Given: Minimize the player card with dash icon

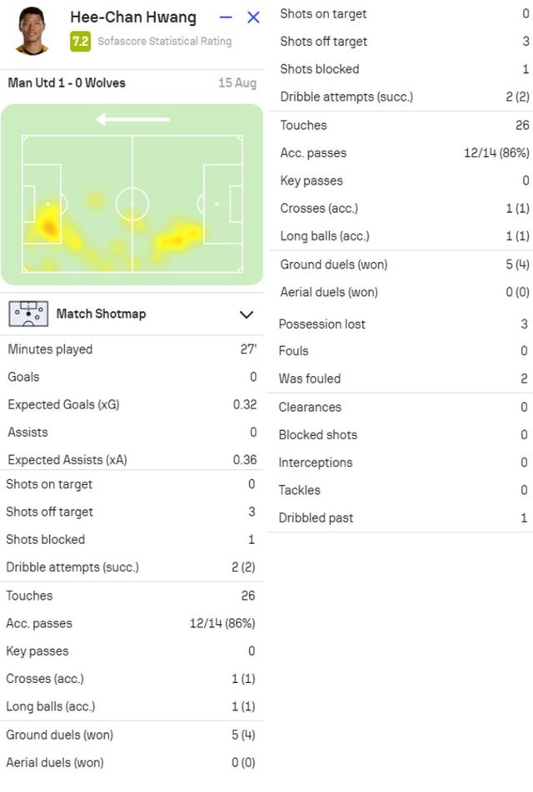Looking at the screenshot, I should (226, 17).
